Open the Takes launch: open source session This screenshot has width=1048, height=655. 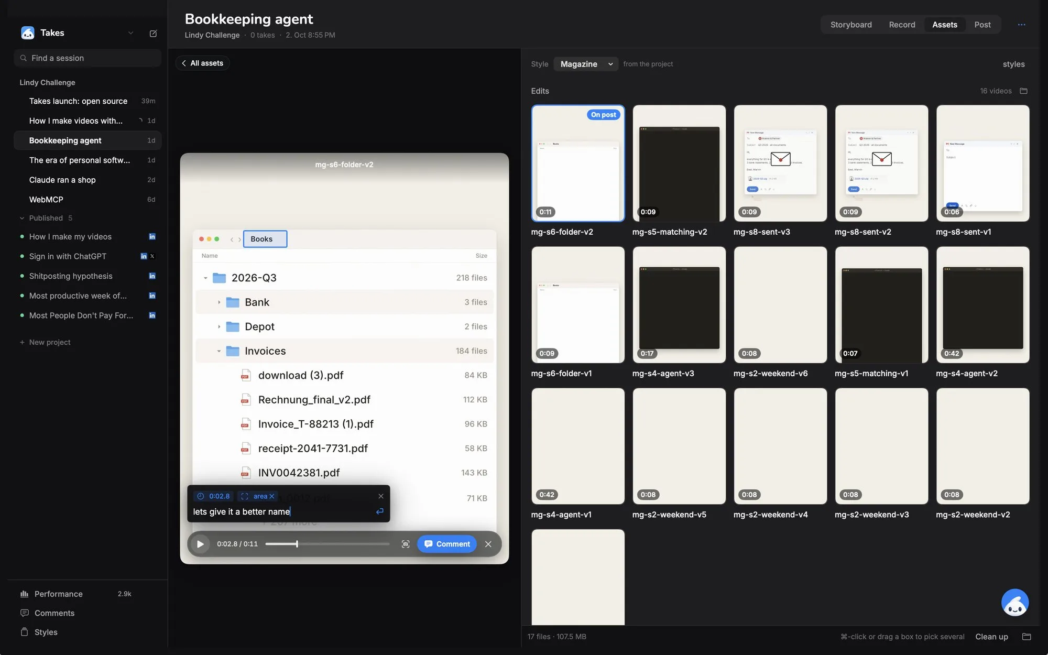pyautogui.click(x=88, y=101)
